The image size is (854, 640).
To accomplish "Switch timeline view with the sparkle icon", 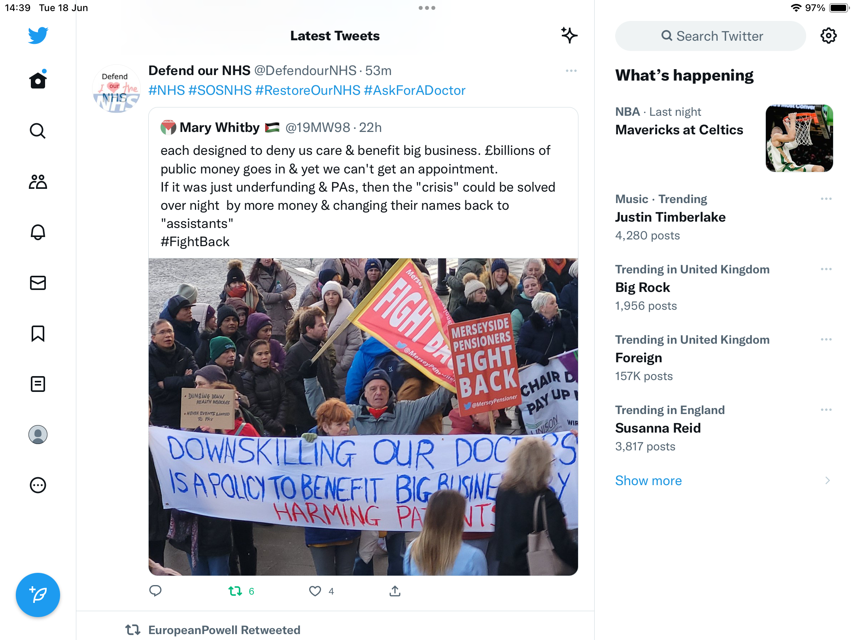I will [569, 36].
